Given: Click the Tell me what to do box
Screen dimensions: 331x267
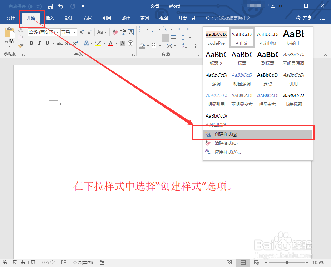Looking at the screenshot, I should (228, 18).
